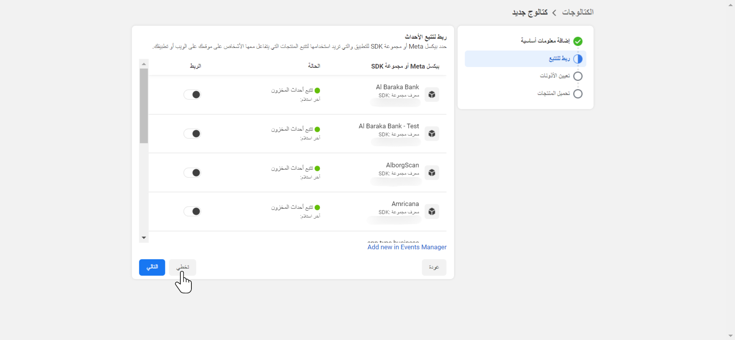Click the الربط column header

click(195, 66)
